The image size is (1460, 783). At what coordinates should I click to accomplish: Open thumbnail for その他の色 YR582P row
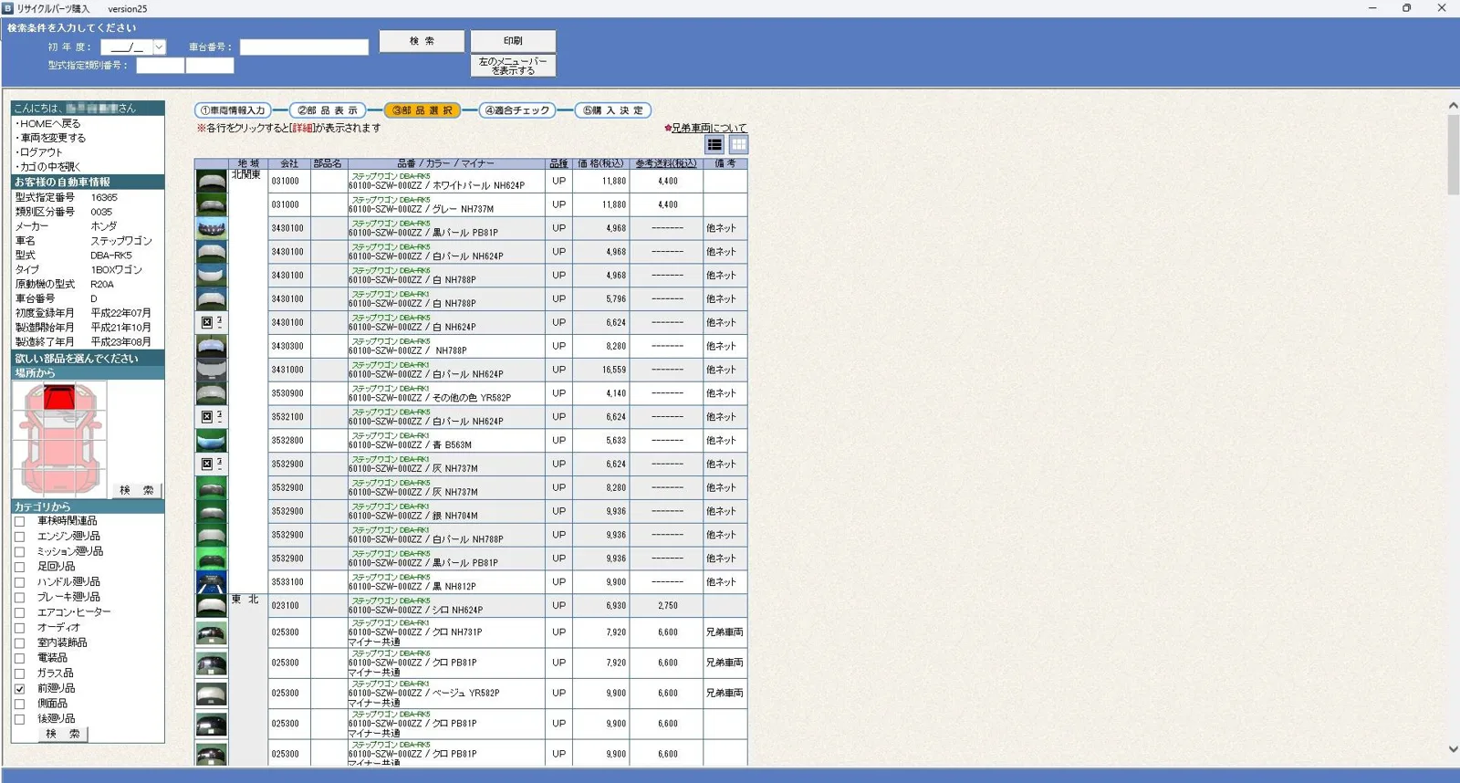[x=212, y=393]
